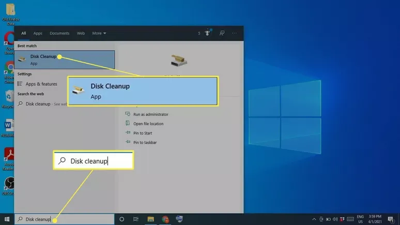The height and width of the screenshot is (225, 400).
Task: Click the taskbar search input field
Action: click(64, 219)
